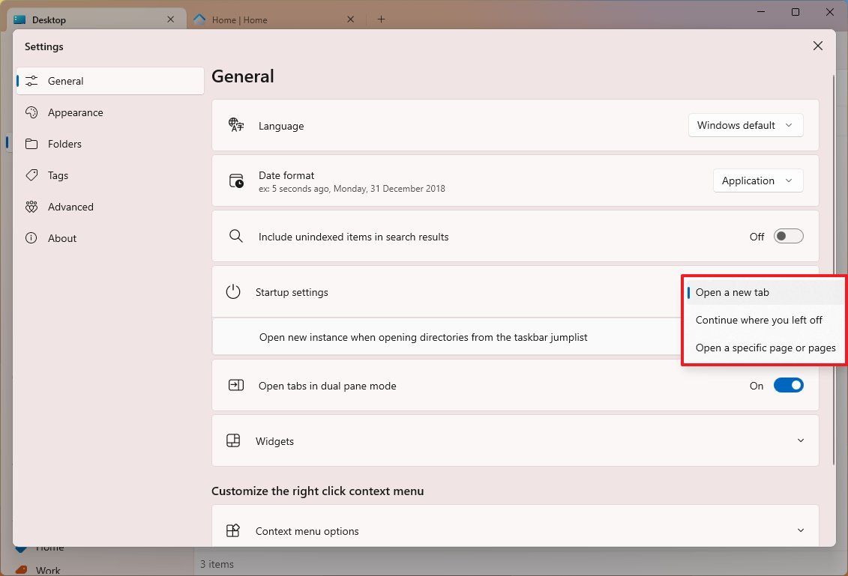Open Advanced settings via sidebar icon
Screen dimensions: 848x576
tap(31, 207)
